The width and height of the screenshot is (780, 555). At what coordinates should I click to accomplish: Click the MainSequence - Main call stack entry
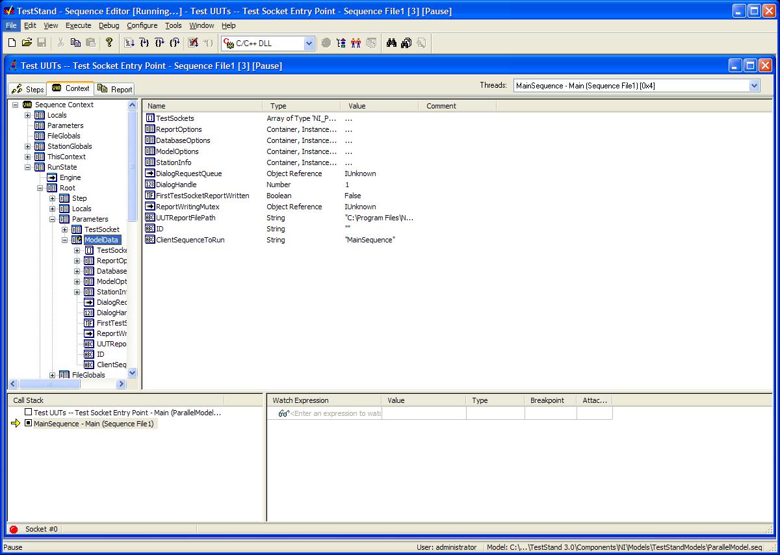(x=94, y=424)
